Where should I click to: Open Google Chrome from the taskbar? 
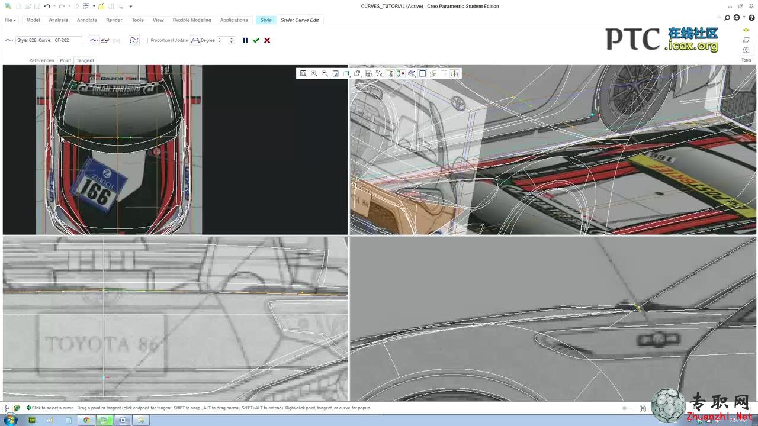pos(86,420)
